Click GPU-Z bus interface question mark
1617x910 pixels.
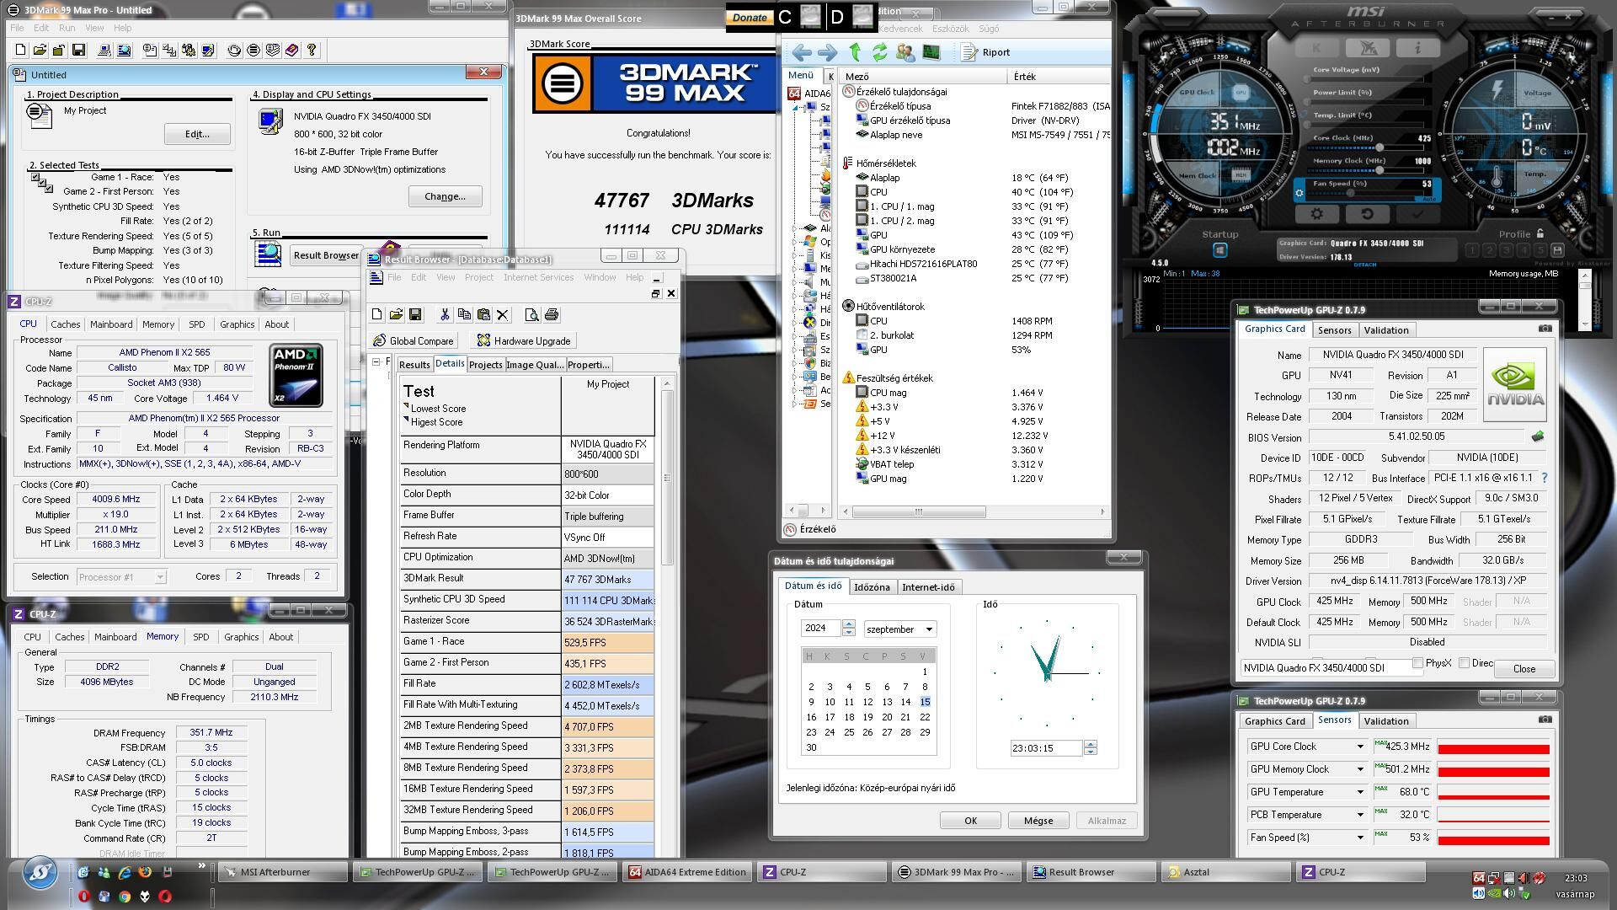pyautogui.click(x=1544, y=478)
